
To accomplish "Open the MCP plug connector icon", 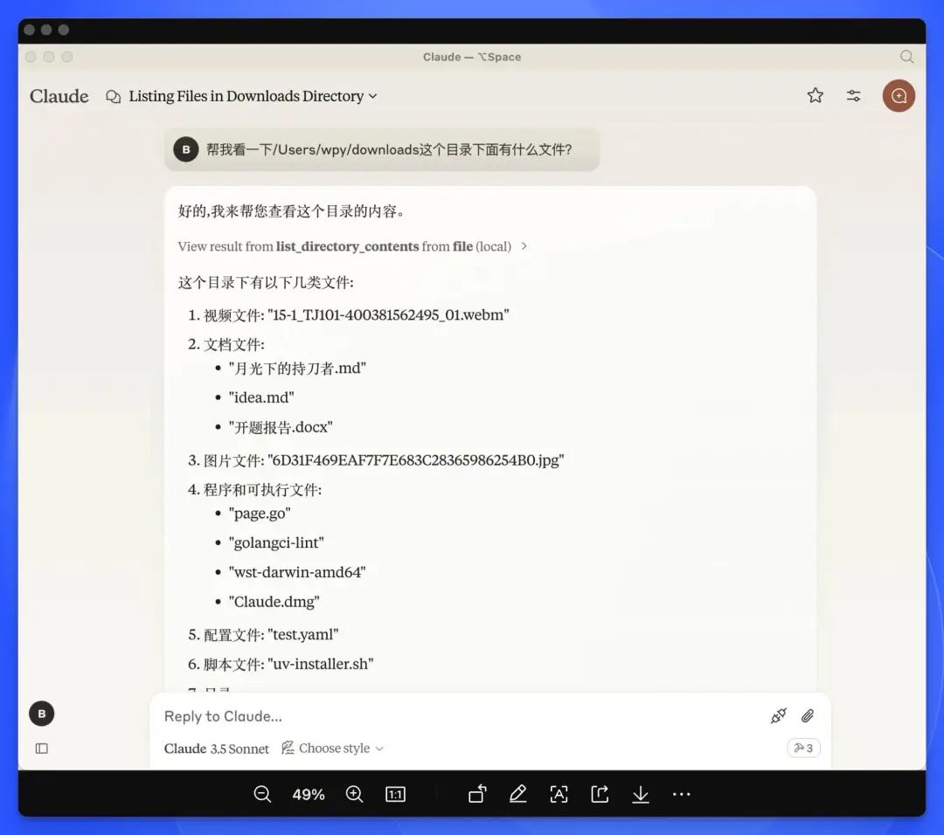I will (x=778, y=716).
